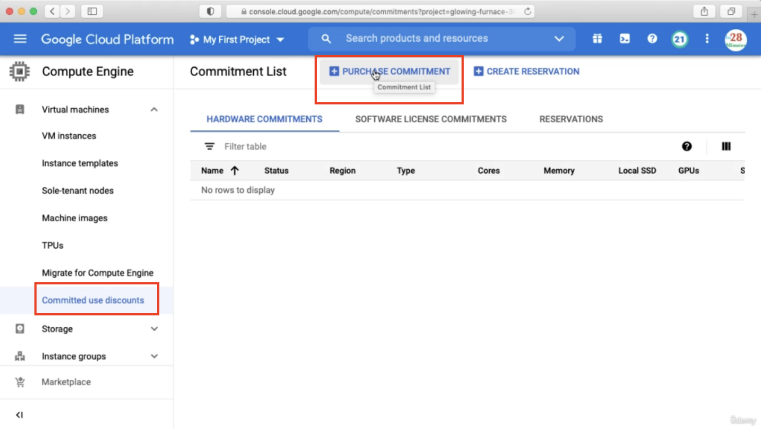View the 21 notifications badge
761x430 pixels.
(x=679, y=39)
